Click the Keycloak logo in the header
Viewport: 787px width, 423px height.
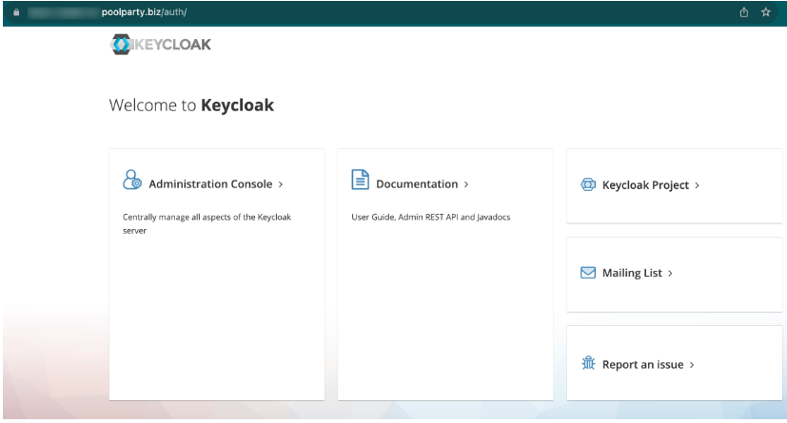click(x=161, y=44)
